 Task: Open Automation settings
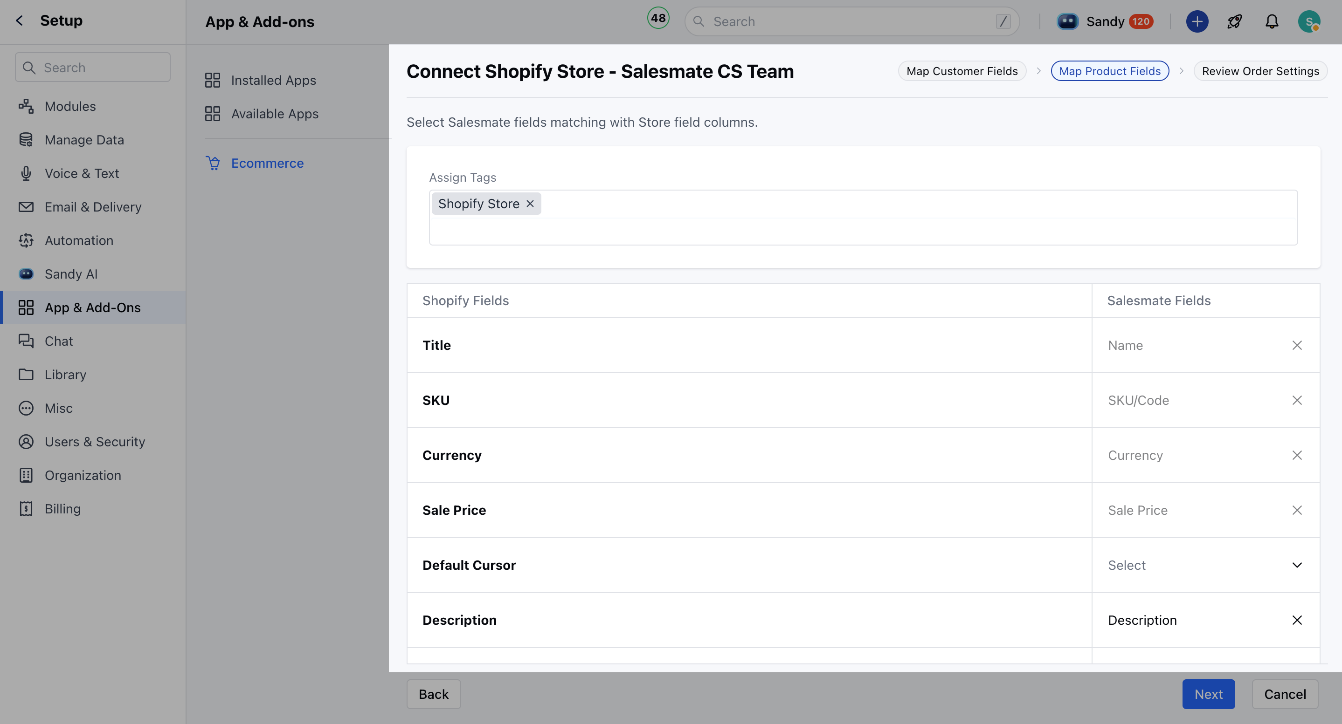click(79, 240)
